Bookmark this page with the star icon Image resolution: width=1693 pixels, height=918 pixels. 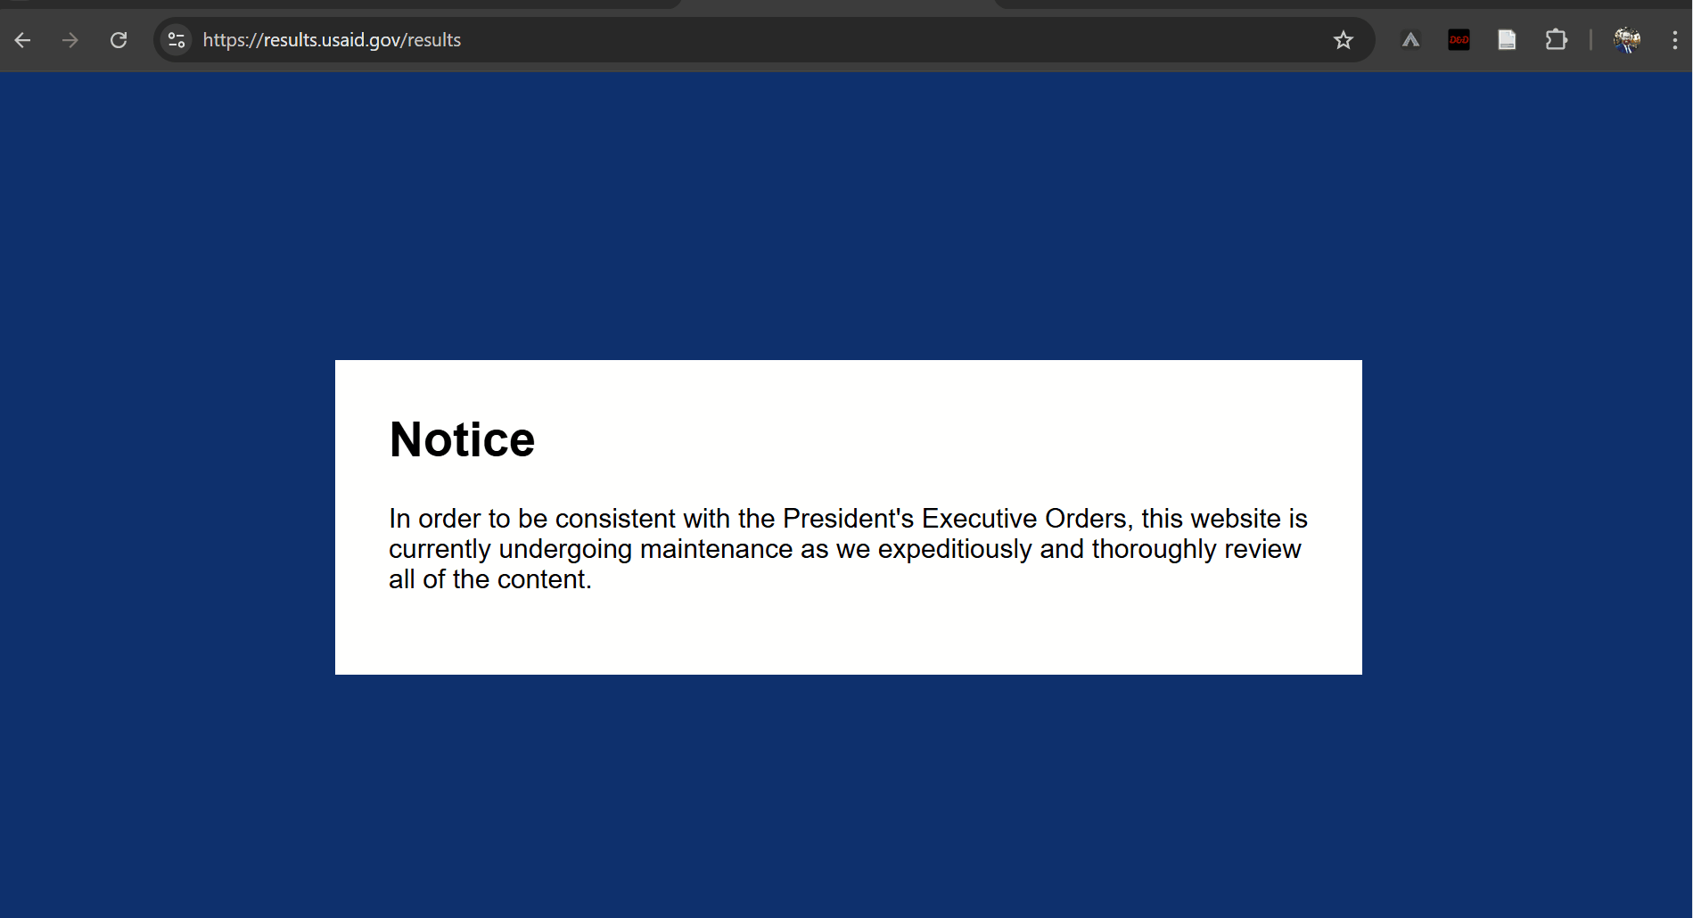[1344, 40]
